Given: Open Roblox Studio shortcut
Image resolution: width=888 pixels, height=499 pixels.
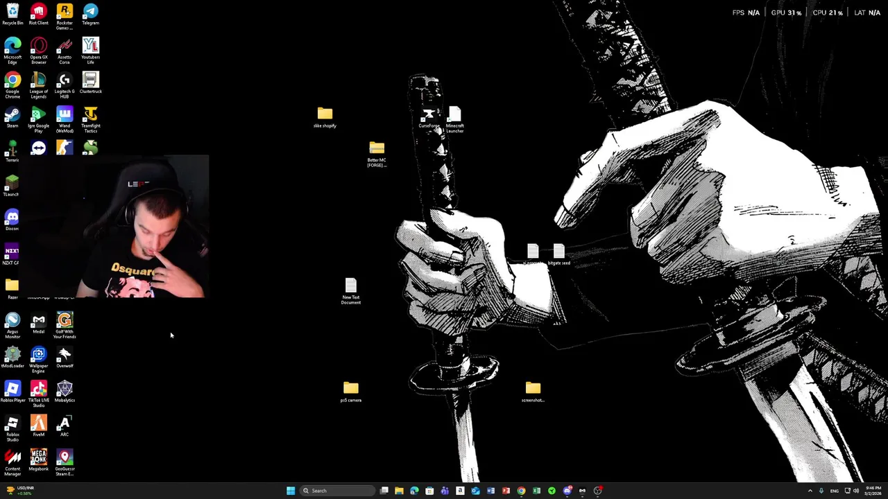Looking at the screenshot, I should coord(12,428).
